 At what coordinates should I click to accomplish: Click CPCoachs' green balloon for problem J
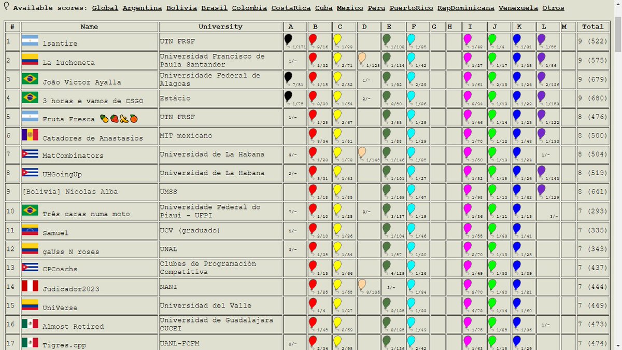(492, 266)
